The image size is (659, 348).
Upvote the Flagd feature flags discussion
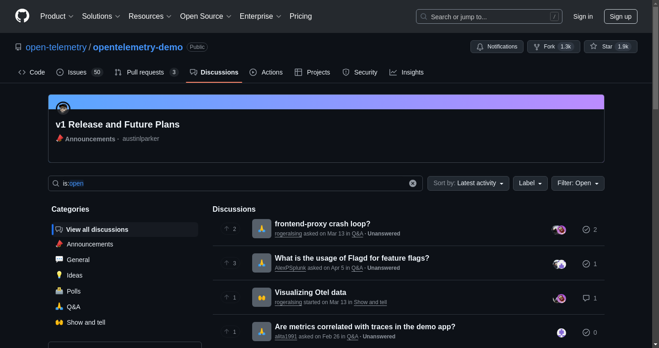click(230, 263)
